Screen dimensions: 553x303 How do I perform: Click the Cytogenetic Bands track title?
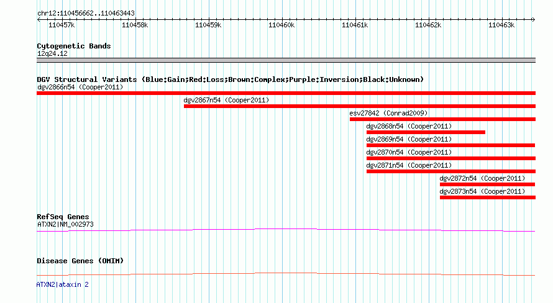(x=74, y=46)
